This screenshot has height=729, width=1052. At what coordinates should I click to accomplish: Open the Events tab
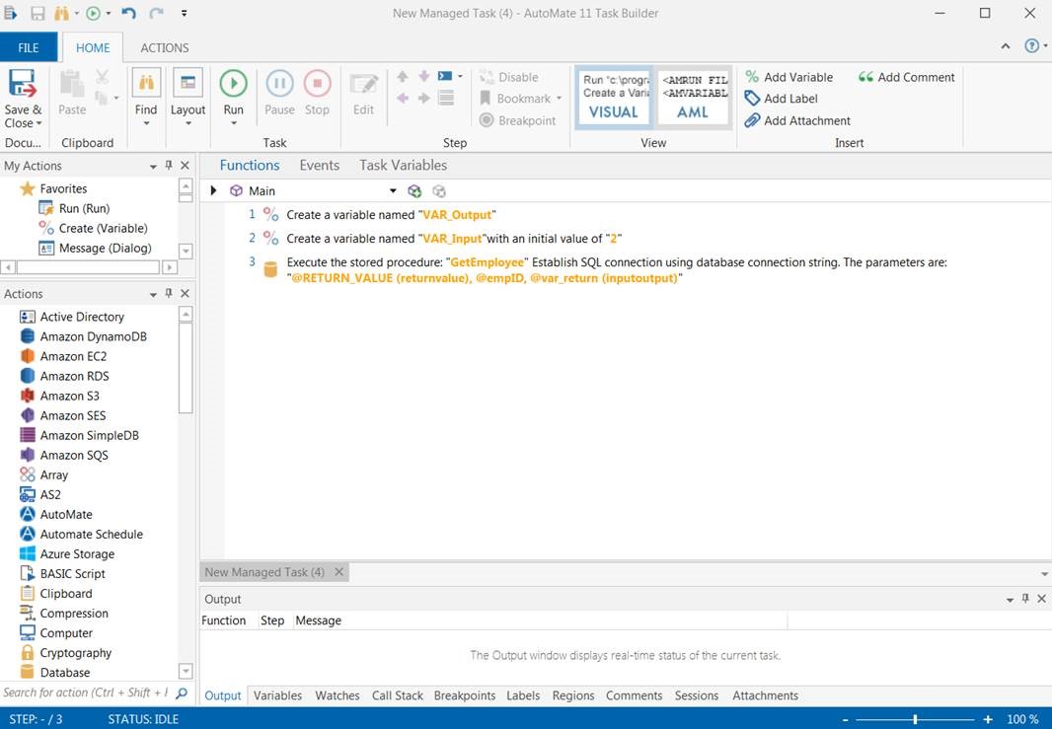320,165
